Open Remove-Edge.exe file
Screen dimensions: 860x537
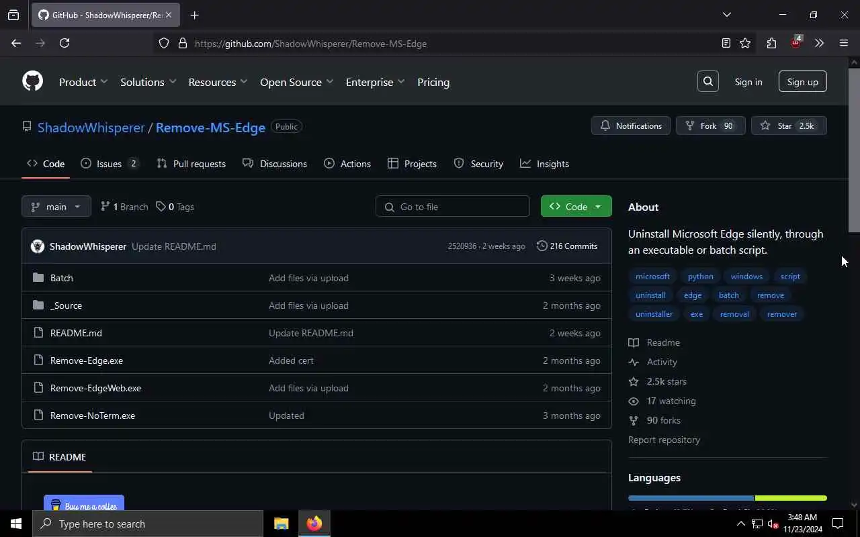[x=87, y=360]
